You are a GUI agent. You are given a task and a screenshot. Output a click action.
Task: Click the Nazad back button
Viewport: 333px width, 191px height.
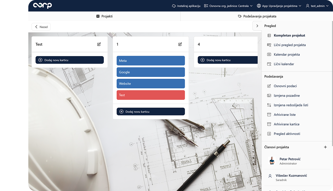[41, 27]
